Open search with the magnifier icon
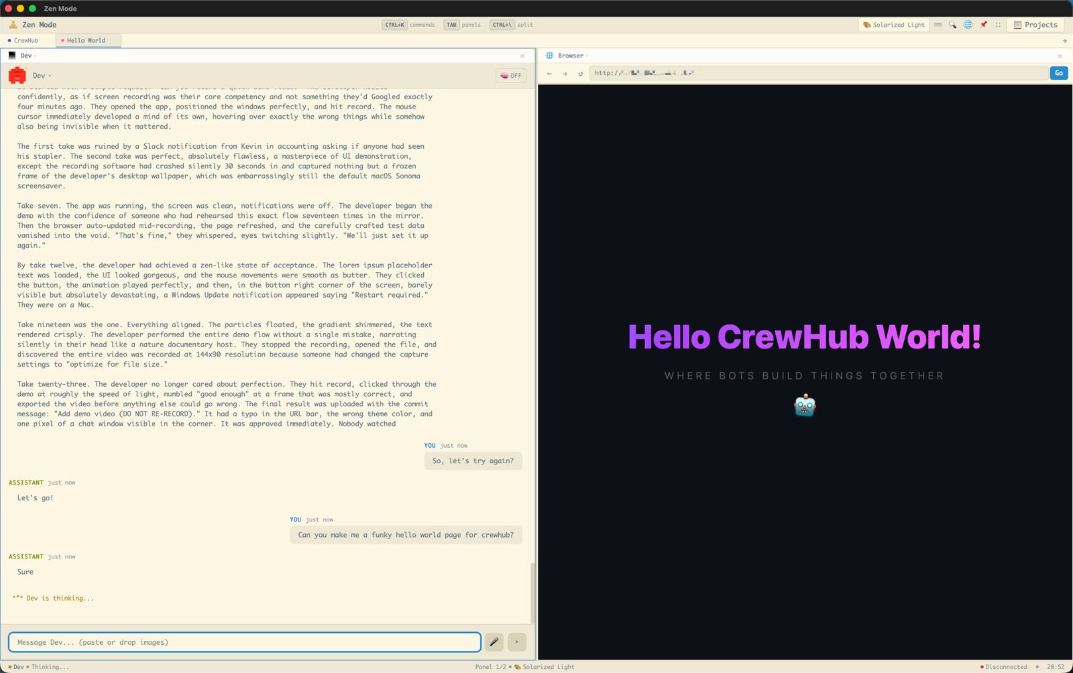Screen dimensions: 1073x673 pos(952,25)
